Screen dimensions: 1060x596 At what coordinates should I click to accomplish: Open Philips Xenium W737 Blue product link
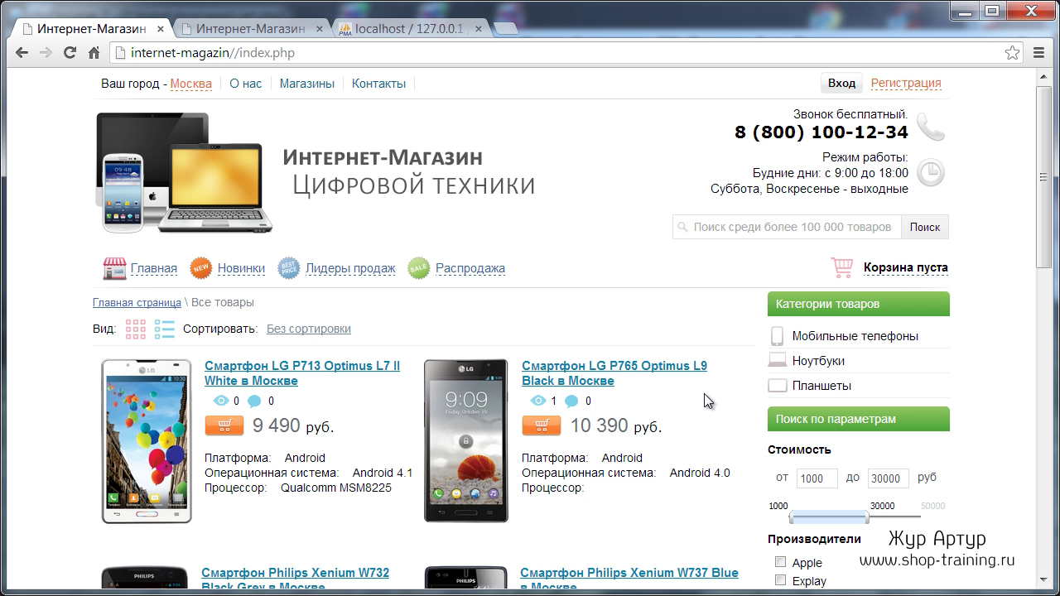pyautogui.click(x=629, y=579)
